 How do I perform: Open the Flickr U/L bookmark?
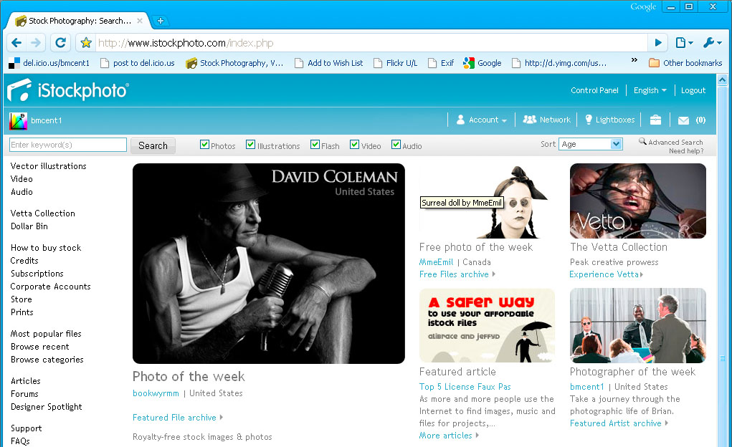[x=396, y=63]
